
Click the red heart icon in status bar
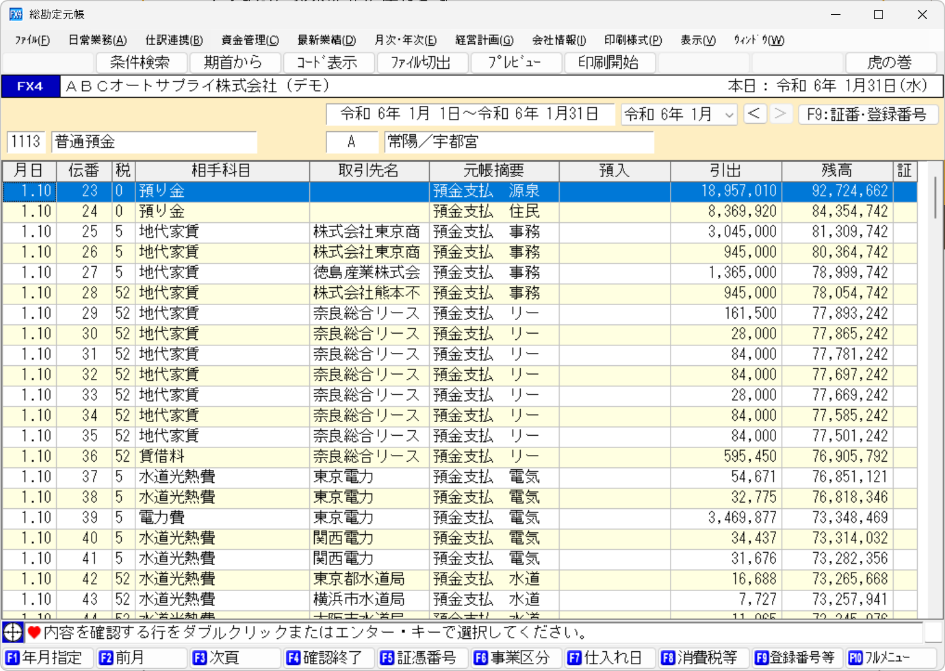[x=34, y=632]
